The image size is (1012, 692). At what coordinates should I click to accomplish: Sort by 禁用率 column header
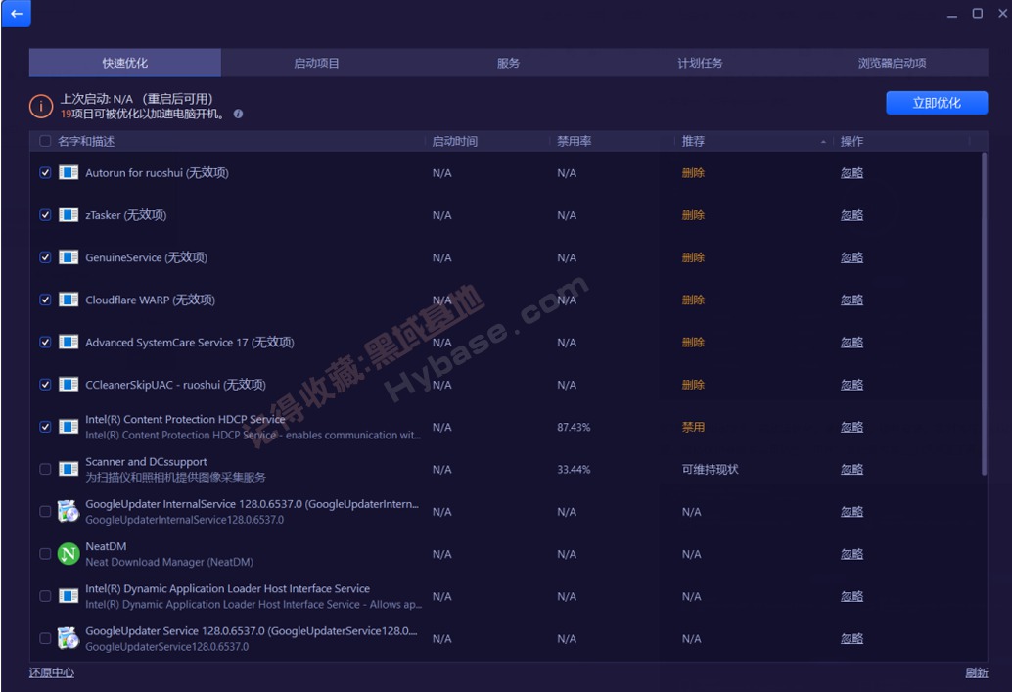(x=574, y=141)
